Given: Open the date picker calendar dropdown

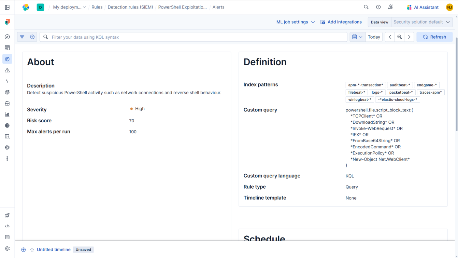Looking at the screenshot, I should point(357,37).
